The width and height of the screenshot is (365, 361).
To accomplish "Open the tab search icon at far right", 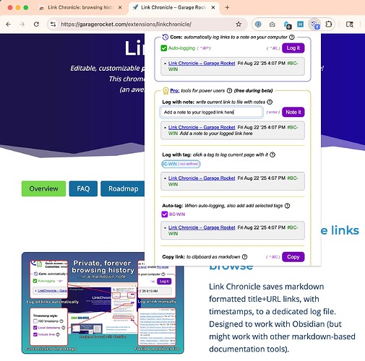I will click(x=350, y=25).
